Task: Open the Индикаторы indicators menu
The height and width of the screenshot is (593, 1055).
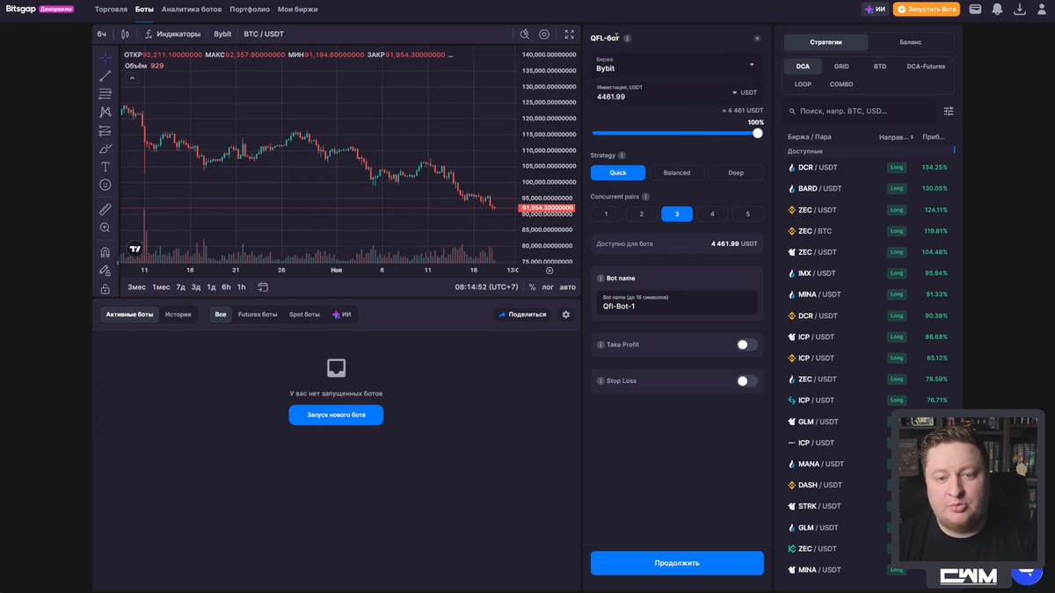Action: click(x=172, y=34)
